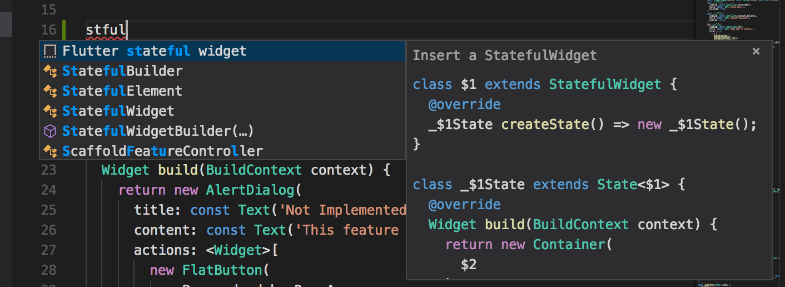Click the AlertDialog class name in code
This screenshot has width=785, height=287.
pyautogui.click(x=250, y=190)
